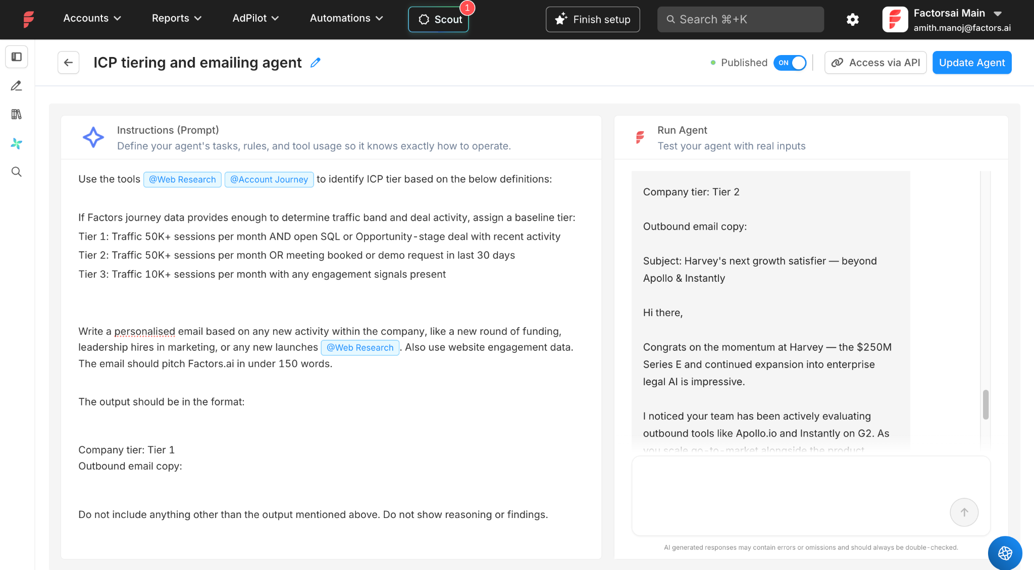The height and width of the screenshot is (570, 1034).
Task: Open the settings gear icon
Action: point(853,19)
